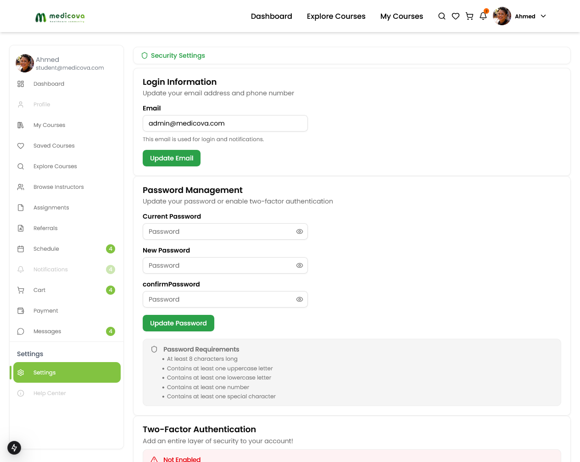This screenshot has width=580, height=462.
Task: Open the Help Center link
Action: tap(67, 393)
